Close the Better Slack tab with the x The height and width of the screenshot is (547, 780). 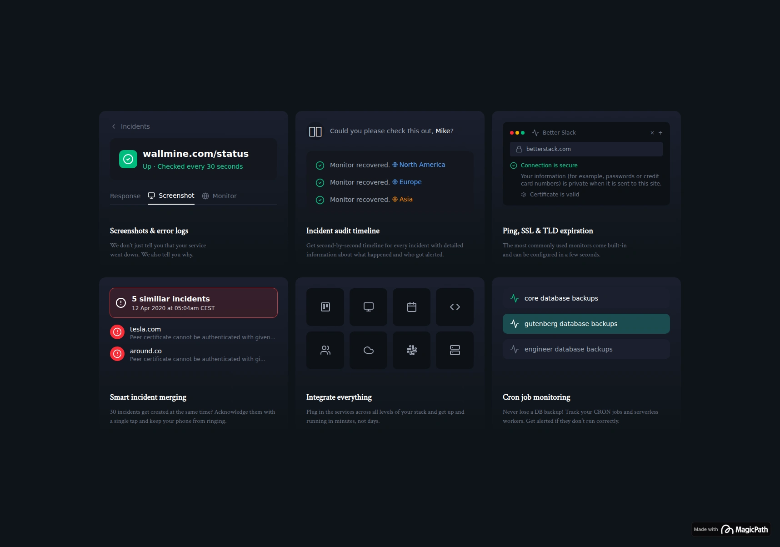(652, 133)
